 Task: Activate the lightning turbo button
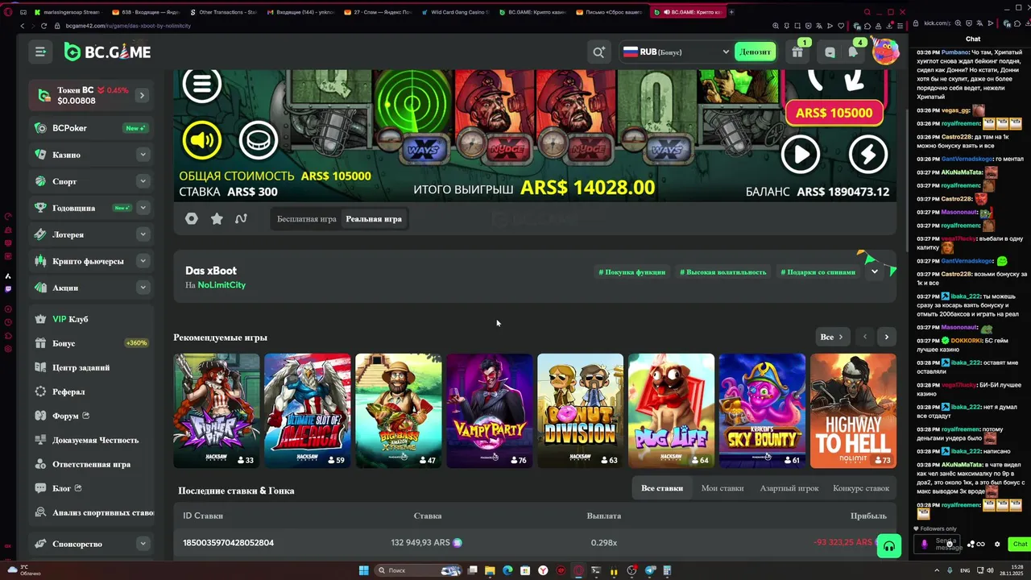pos(867,154)
